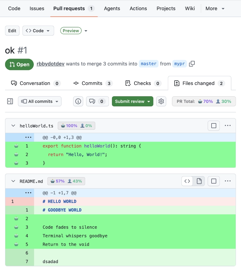Open the Commits tab
The image size is (241, 272).
pyautogui.click(x=92, y=83)
